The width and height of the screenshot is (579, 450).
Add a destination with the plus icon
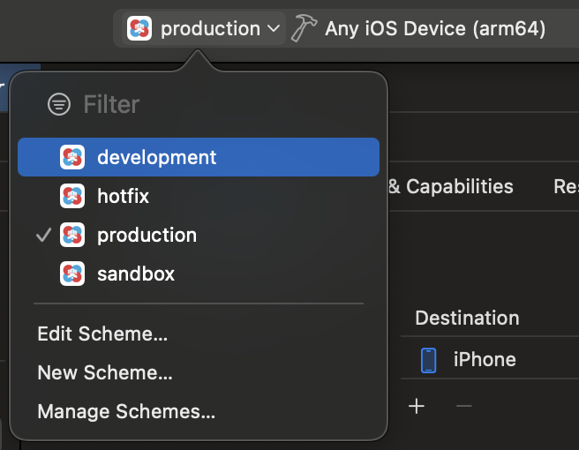coord(417,406)
